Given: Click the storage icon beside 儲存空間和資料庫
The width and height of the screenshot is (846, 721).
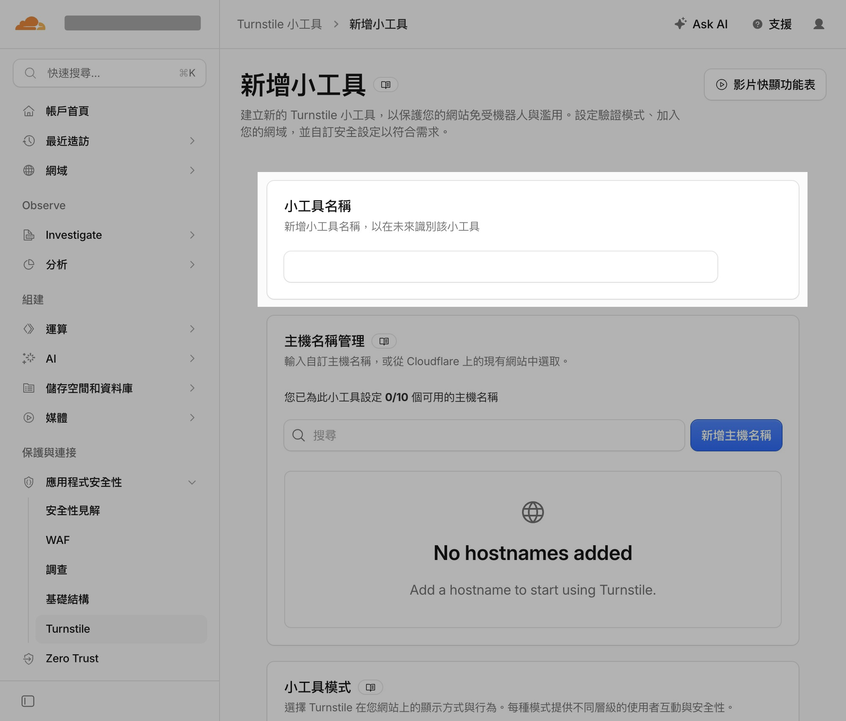Looking at the screenshot, I should click(29, 388).
